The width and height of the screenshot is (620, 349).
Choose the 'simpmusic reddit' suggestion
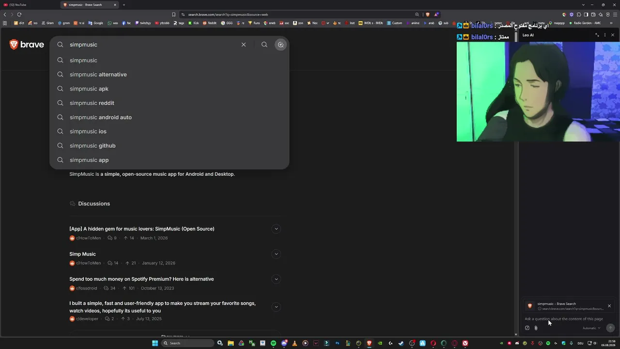pyautogui.click(x=170, y=103)
